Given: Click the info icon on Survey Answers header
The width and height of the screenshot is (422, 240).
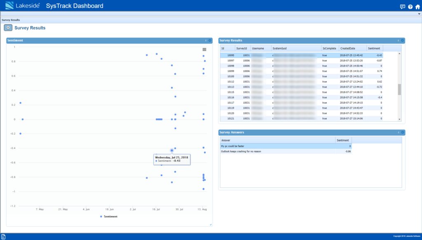Looking at the screenshot, I should (398, 132).
